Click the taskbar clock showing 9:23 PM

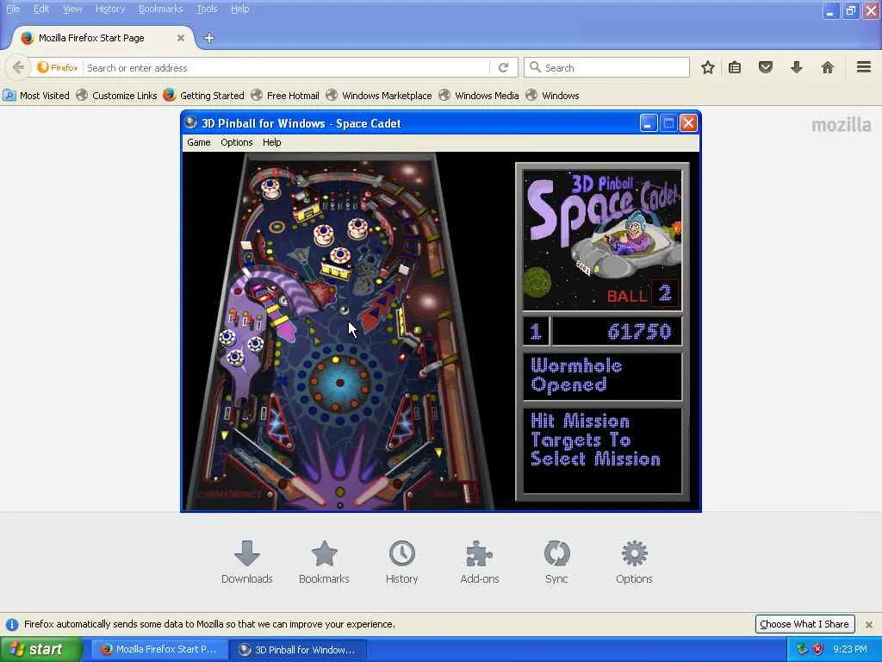pos(850,649)
